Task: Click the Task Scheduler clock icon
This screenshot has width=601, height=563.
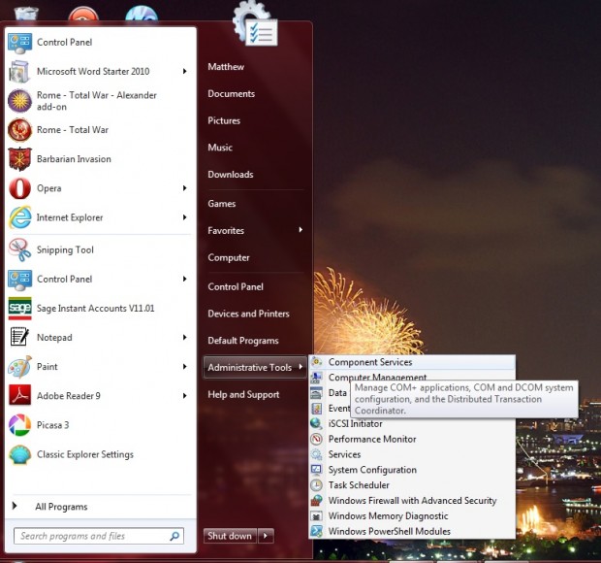Action: pyautogui.click(x=316, y=485)
